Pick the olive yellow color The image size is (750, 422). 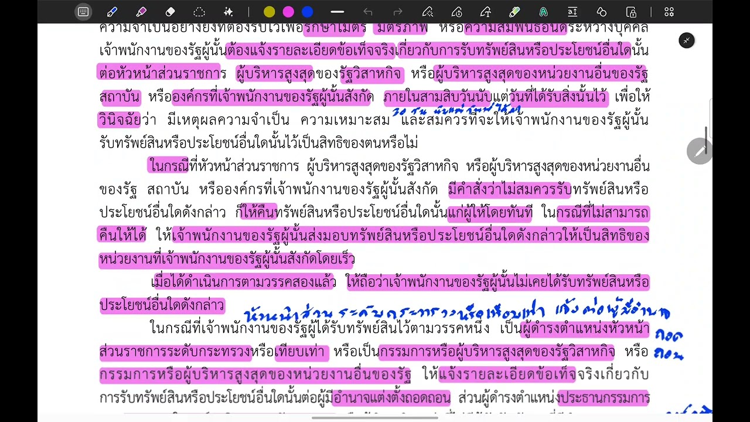click(269, 12)
